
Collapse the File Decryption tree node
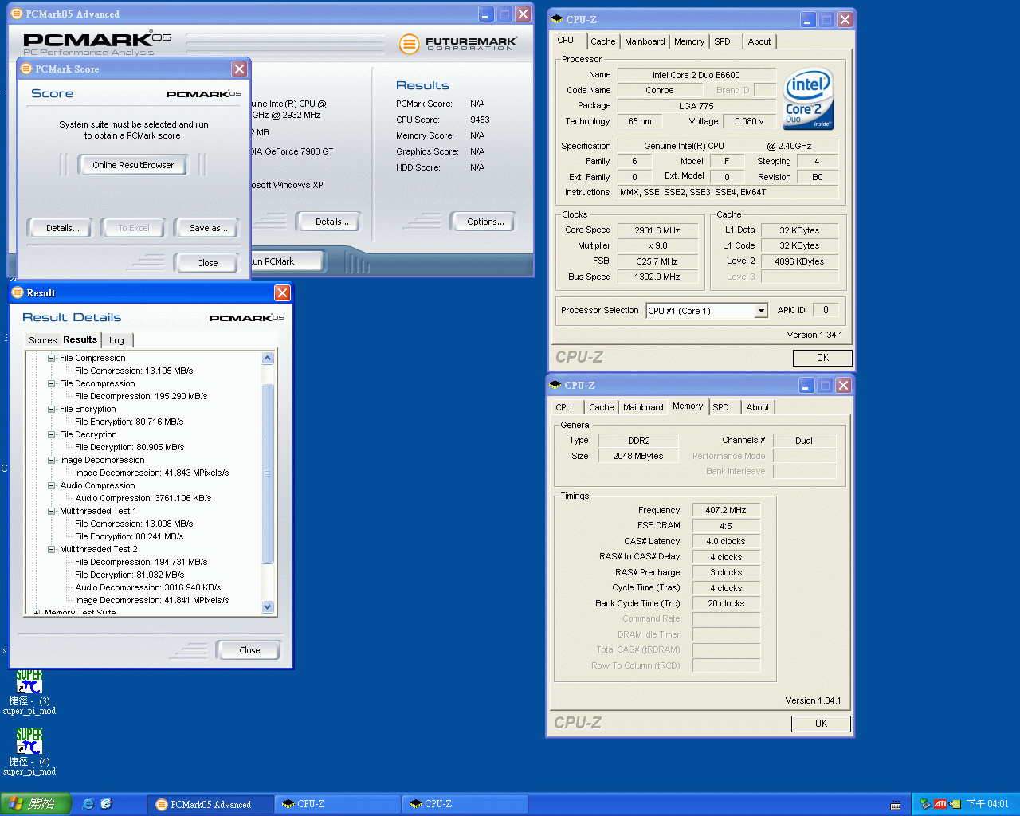pyautogui.click(x=51, y=434)
